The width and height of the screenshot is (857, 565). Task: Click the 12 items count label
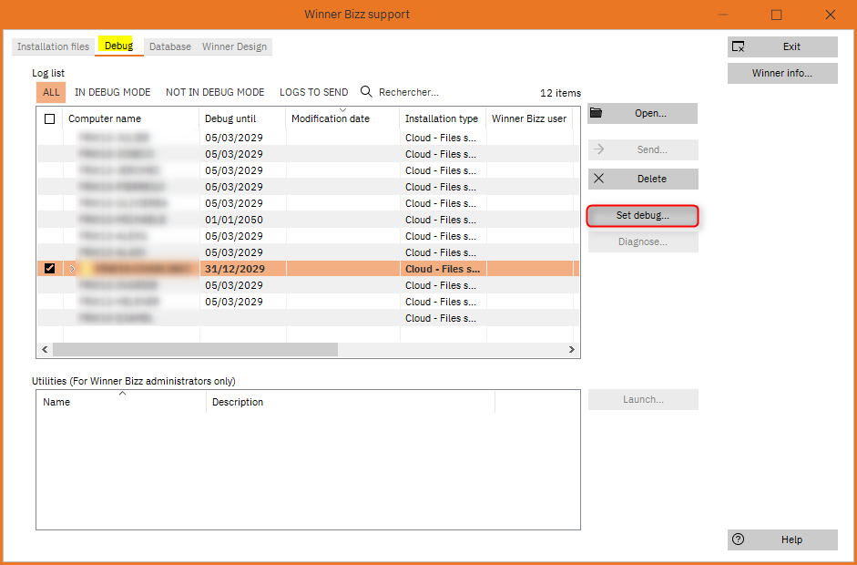tap(560, 93)
